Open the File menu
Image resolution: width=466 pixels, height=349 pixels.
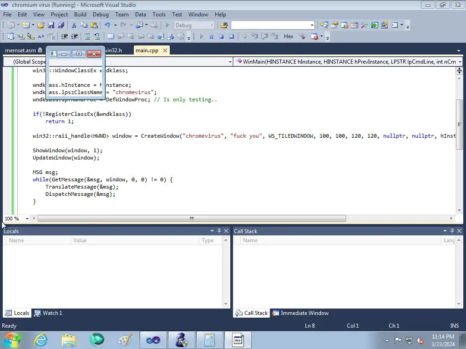(x=7, y=14)
